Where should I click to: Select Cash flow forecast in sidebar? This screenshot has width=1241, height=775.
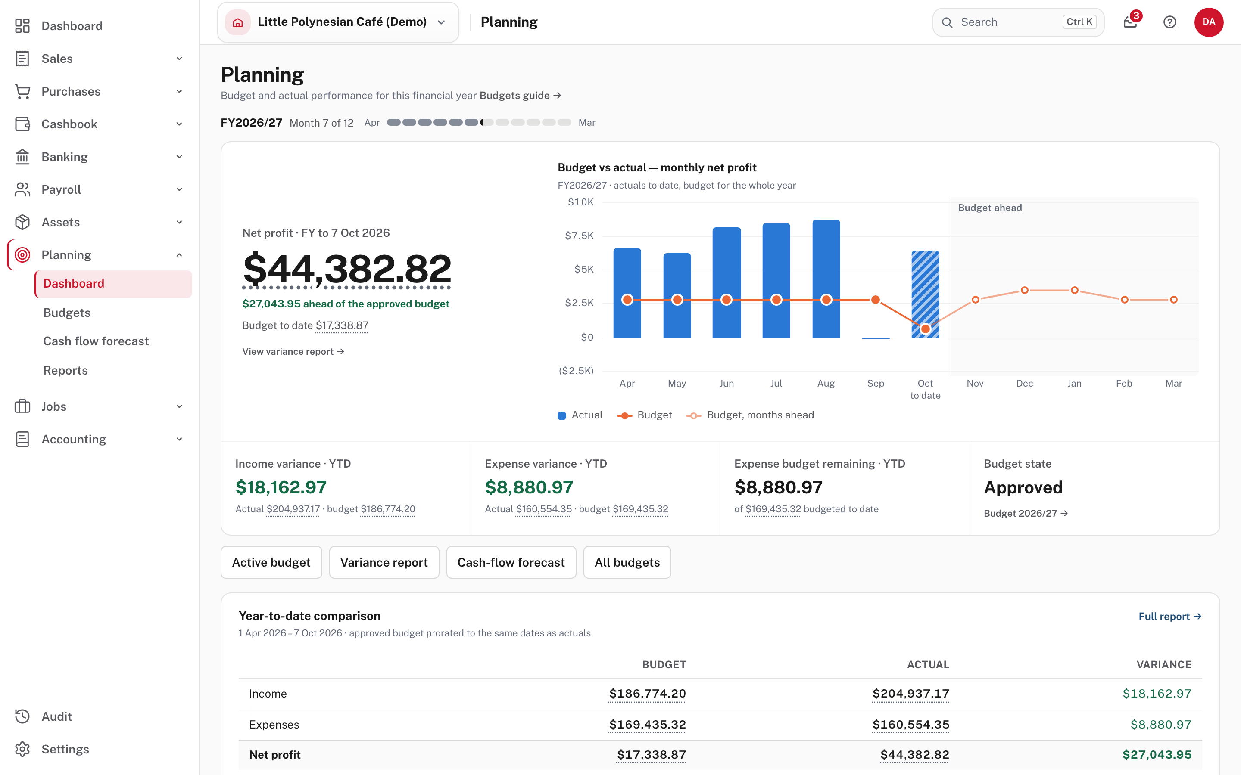[x=113, y=341]
